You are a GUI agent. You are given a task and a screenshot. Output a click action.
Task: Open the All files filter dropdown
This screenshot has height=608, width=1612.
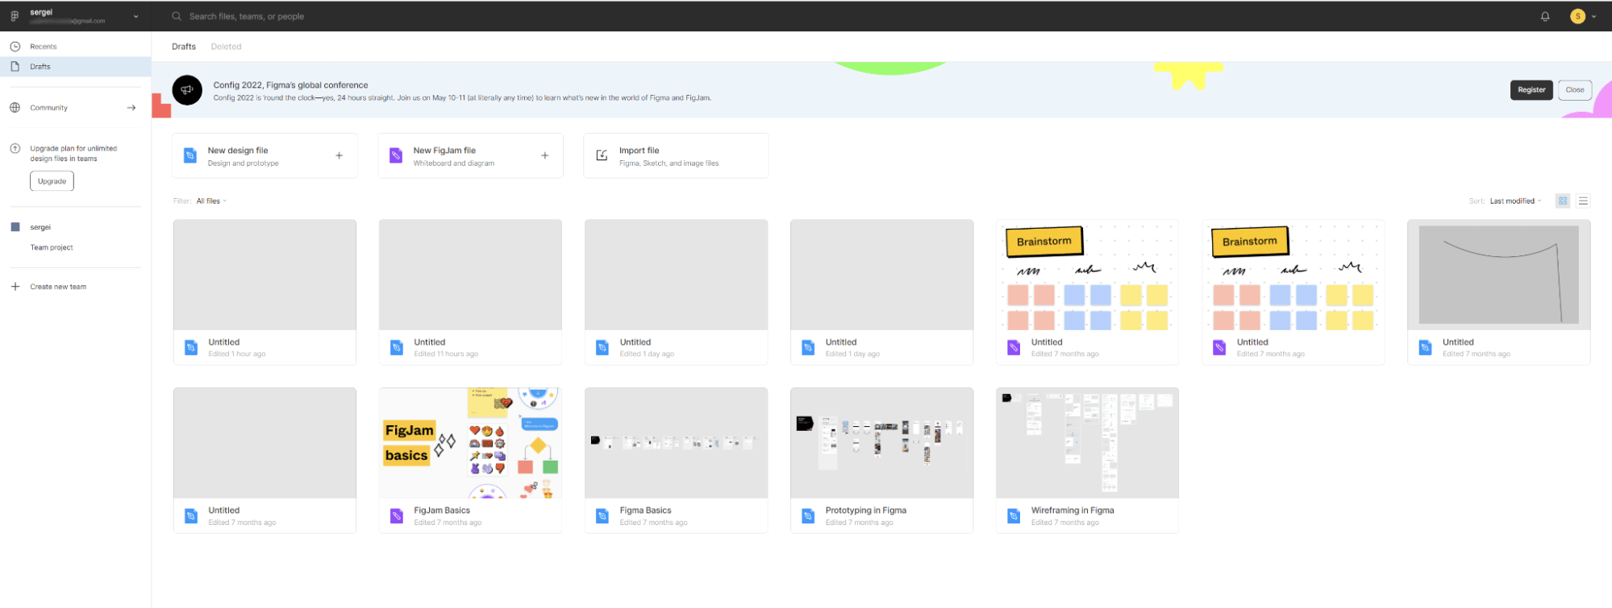pos(211,201)
